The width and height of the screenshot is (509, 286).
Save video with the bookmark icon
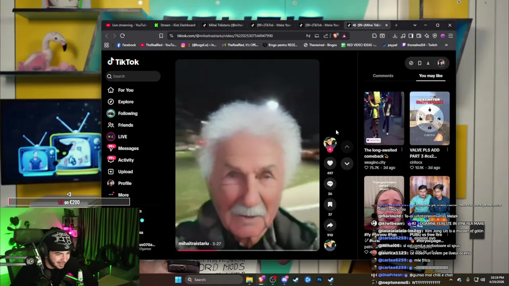(x=330, y=204)
